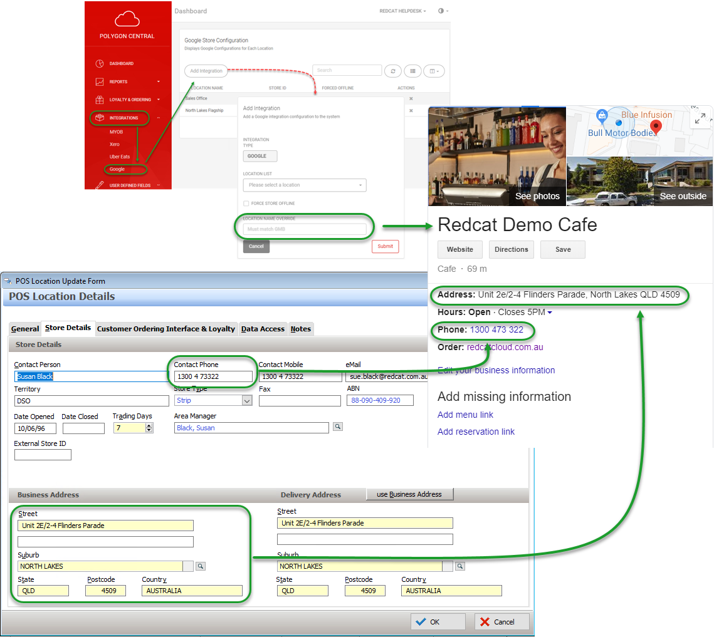Image resolution: width=714 pixels, height=637 pixels.
Task: Confirm POS form with OK
Action: pyautogui.click(x=438, y=622)
